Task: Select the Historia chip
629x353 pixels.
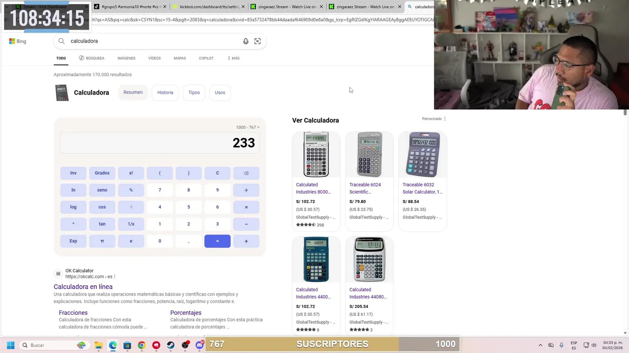Action: pyautogui.click(x=165, y=92)
